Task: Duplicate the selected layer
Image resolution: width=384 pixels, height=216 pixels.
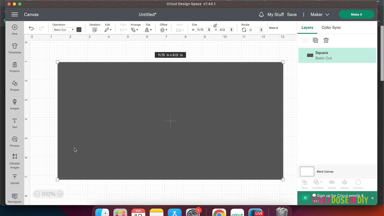Action: point(315,40)
